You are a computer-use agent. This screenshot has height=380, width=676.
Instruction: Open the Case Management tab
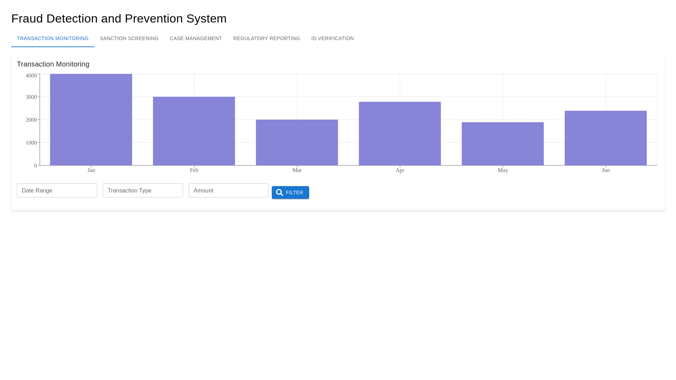tap(196, 38)
